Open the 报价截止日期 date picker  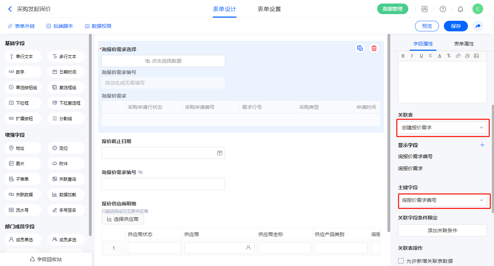point(219,153)
